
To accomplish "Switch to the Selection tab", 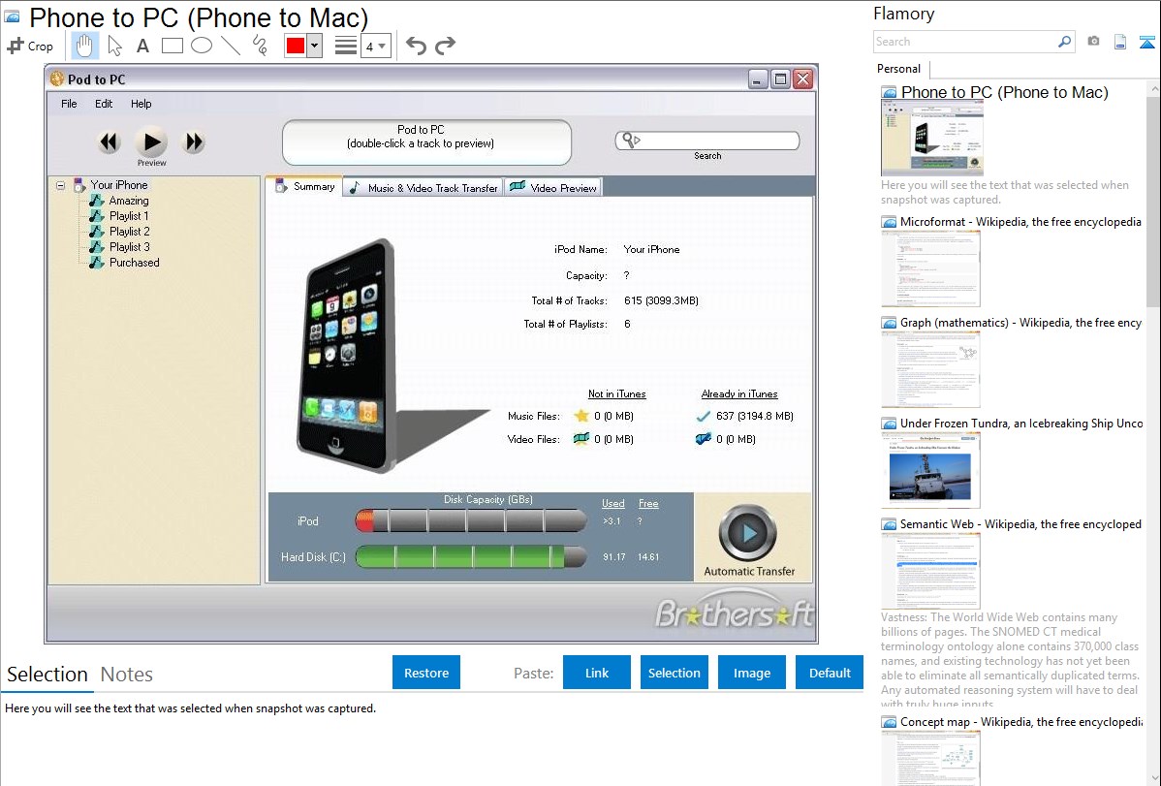I will pos(47,675).
